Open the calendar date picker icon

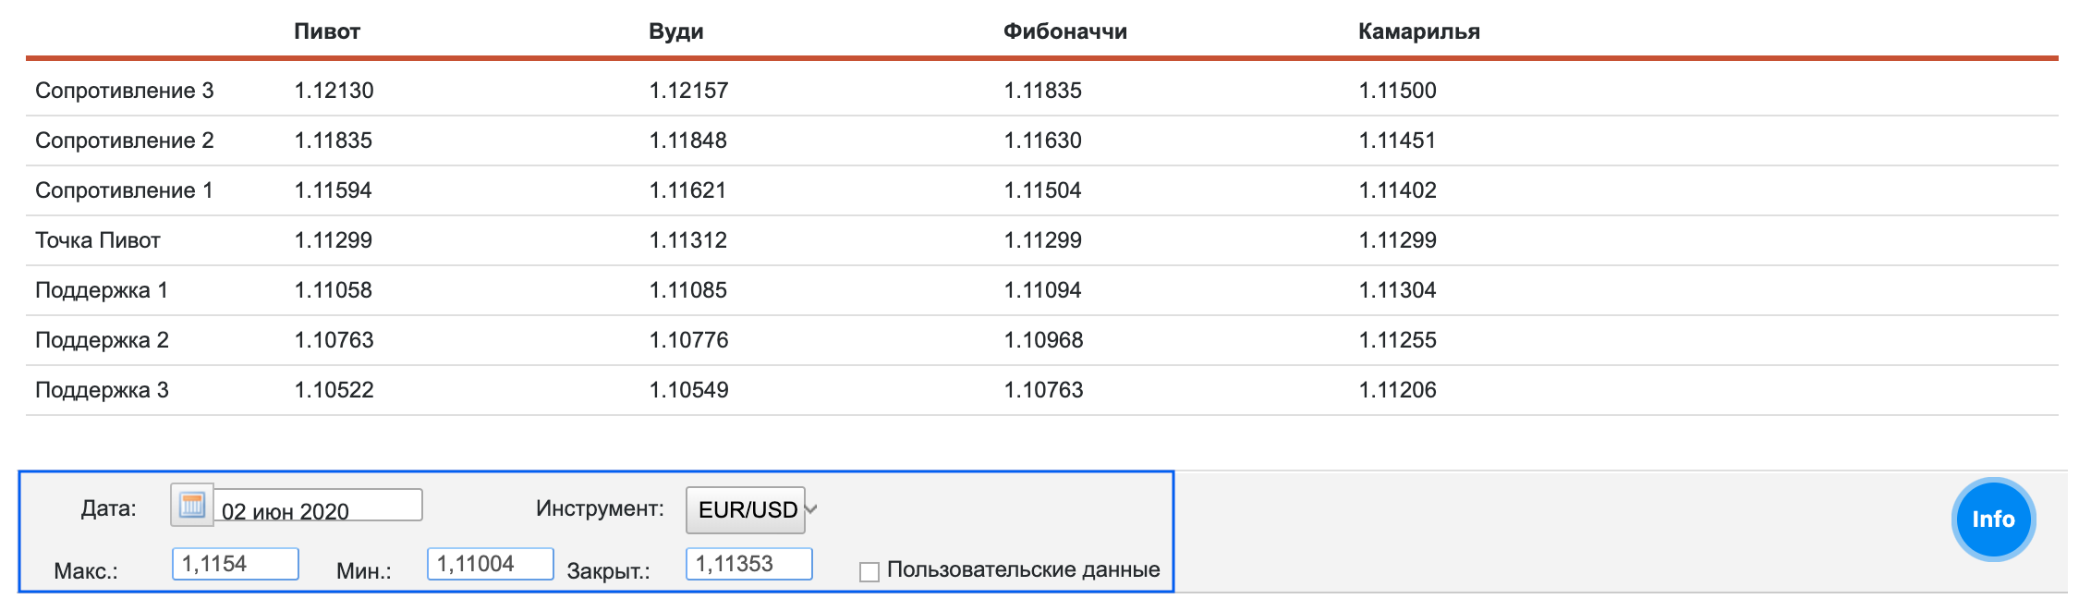[x=191, y=506]
